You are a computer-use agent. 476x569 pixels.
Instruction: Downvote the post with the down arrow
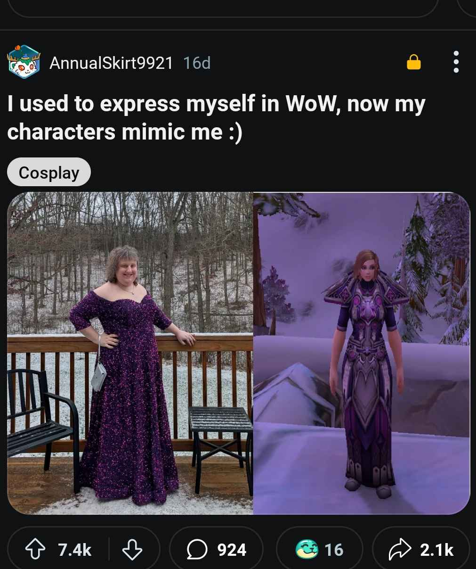(132, 550)
